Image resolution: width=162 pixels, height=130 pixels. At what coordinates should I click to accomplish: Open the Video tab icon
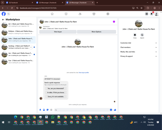[x=66, y=14]
